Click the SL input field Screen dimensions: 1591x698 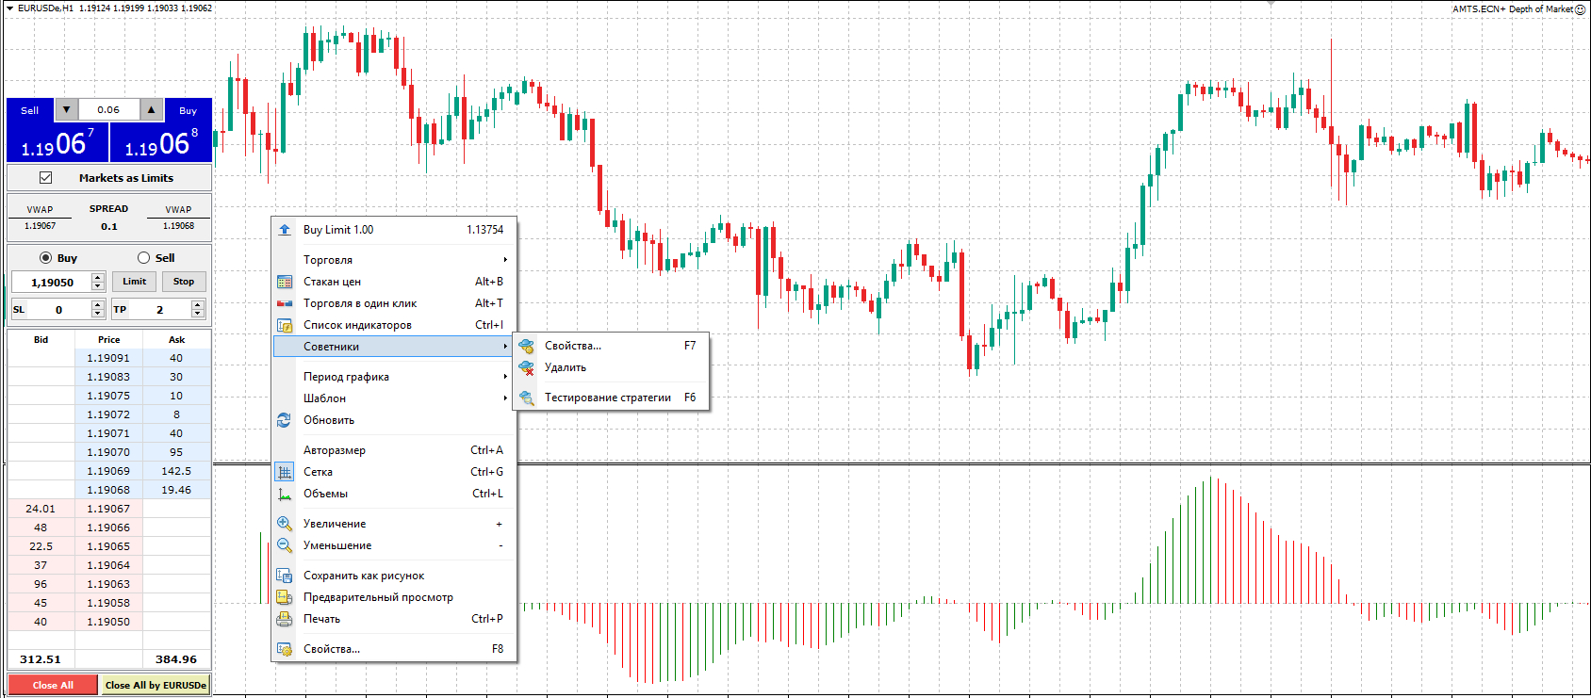pos(58,309)
